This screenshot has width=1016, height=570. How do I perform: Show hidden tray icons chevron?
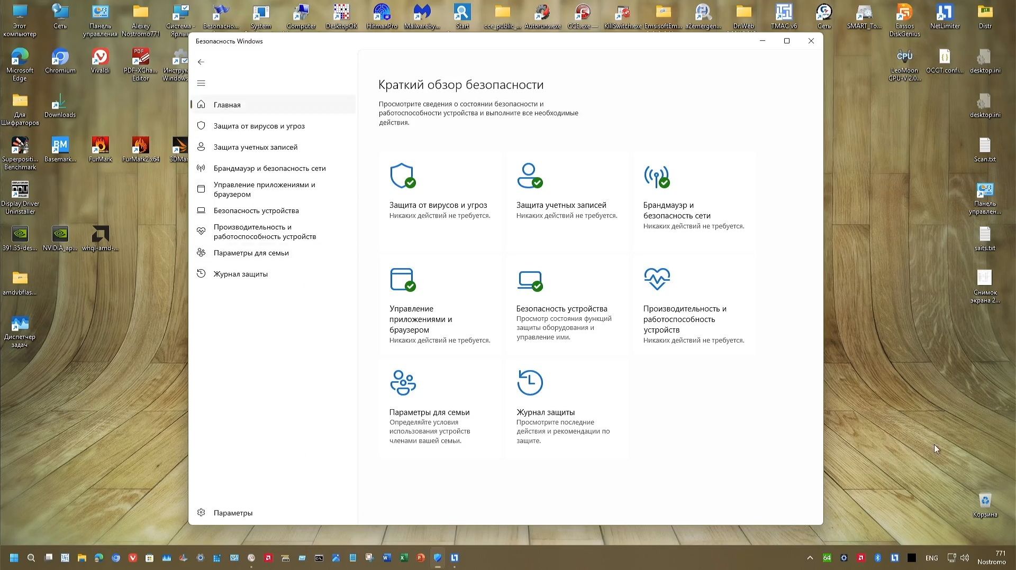click(810, 558)
